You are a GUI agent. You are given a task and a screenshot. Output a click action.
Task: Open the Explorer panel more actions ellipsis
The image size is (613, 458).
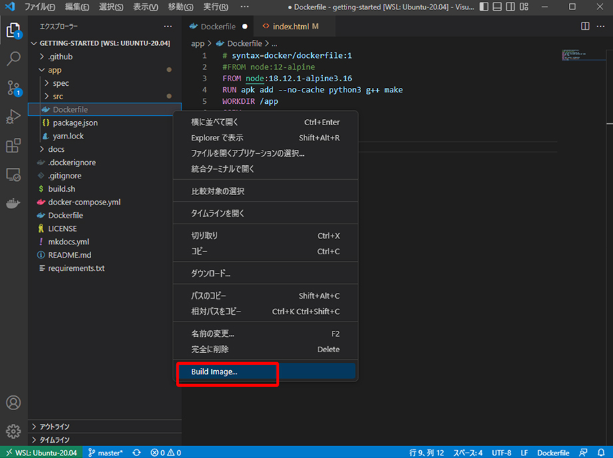(x=168, y=26)
